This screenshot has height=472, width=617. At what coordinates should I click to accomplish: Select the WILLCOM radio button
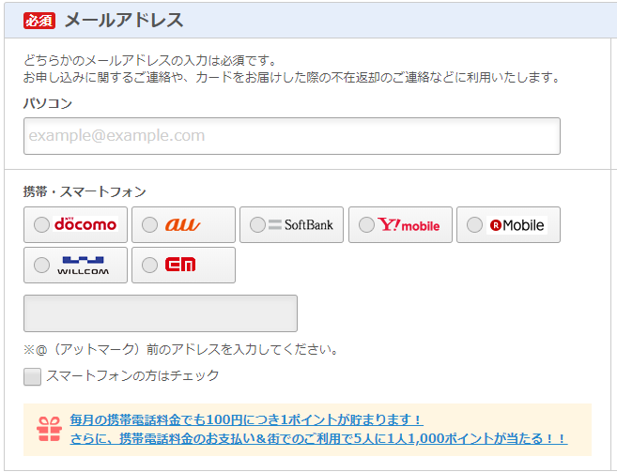click(41, 265)
